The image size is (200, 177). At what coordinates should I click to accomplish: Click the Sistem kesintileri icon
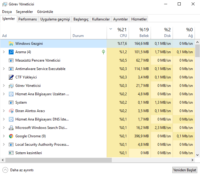tap(11, 153)
